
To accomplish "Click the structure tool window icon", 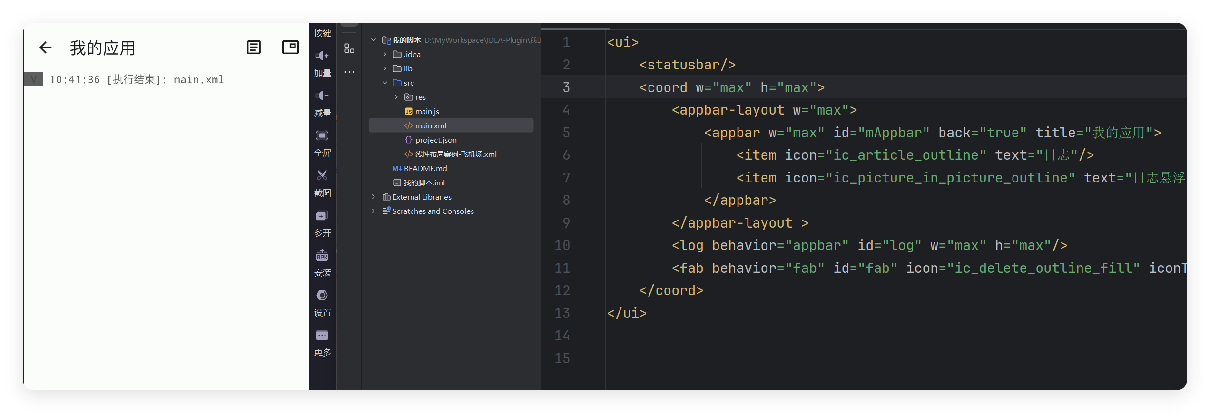I will [x=349, y=48].
